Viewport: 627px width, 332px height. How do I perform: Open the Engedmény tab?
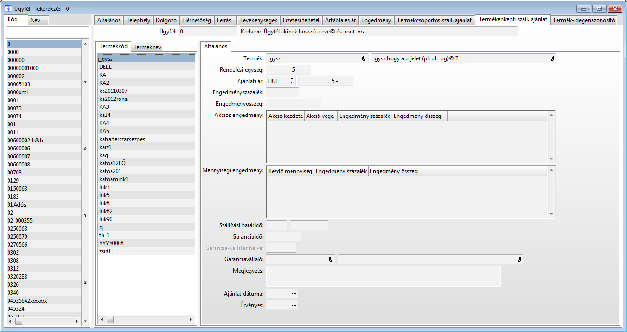point(376,20)
